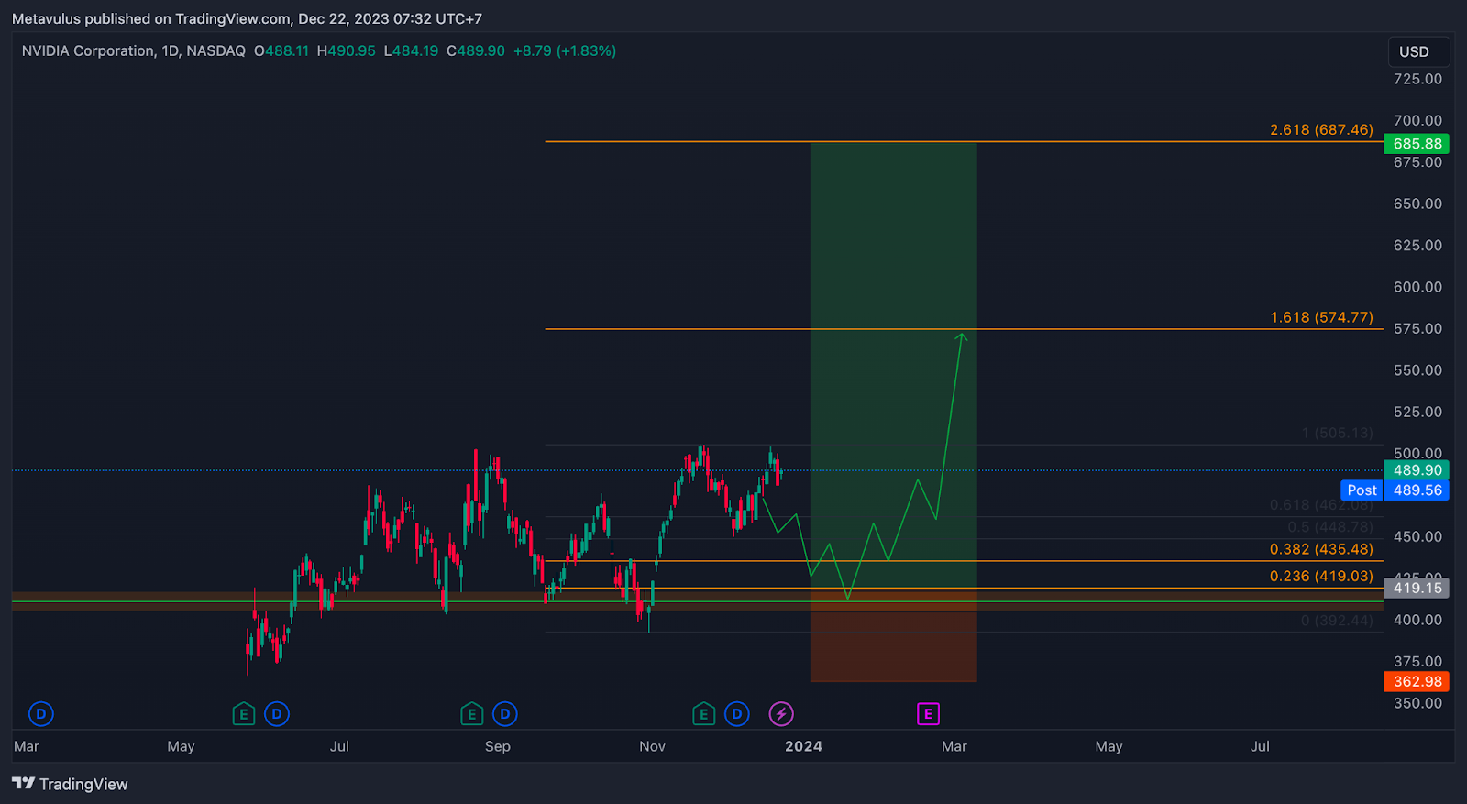1467x804 pixels.
Task: Click the +8.79 (+1.83%) change value
Action: 565,51
